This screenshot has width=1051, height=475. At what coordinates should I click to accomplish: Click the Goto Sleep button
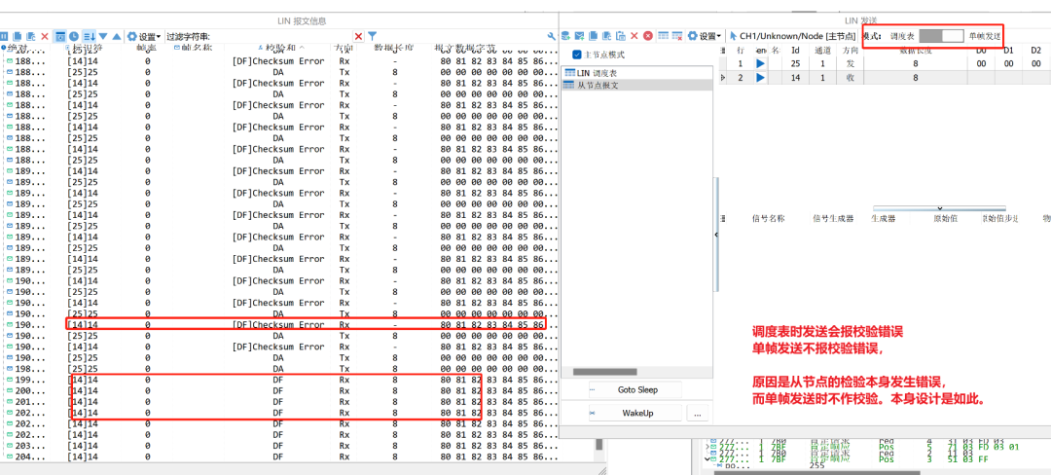tap(636, 389)
